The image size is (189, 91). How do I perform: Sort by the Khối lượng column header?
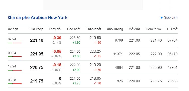pos(115,29)
